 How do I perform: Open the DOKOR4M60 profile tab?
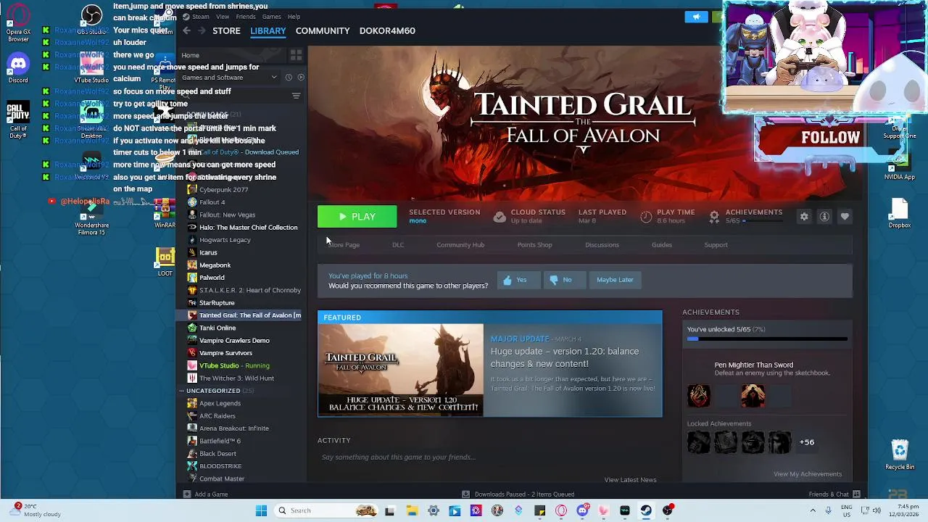tap(387, 30)
